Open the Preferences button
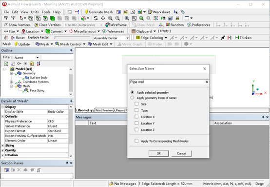Image resolution: width=270 pixels, height=187 pixels. (199, 25)
